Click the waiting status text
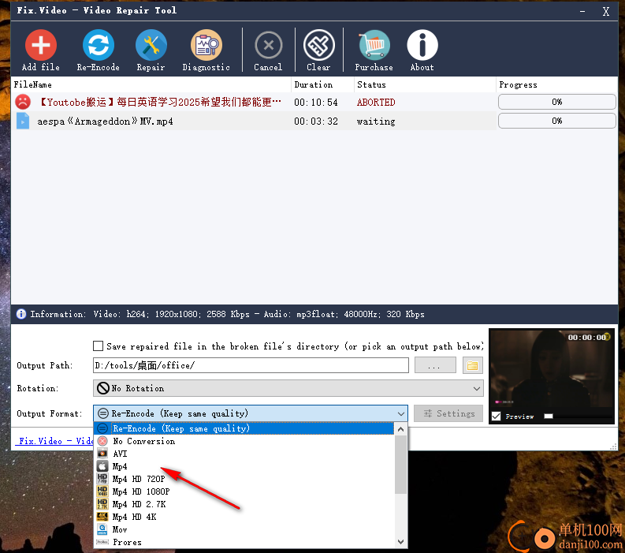 tap(376, 121)
